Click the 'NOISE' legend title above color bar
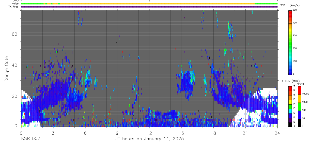Screen dimensions: 312x144 301,84
